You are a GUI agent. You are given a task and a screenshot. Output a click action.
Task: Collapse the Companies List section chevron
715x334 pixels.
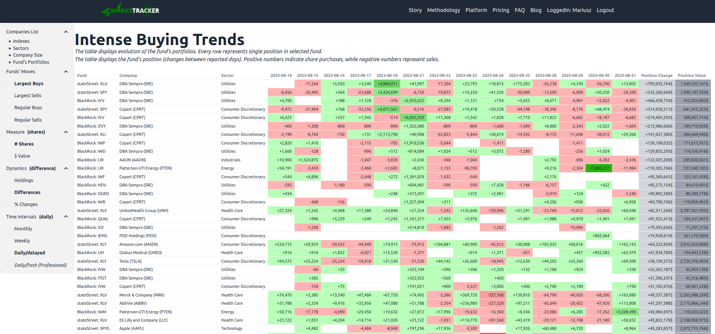click(66, 32)
